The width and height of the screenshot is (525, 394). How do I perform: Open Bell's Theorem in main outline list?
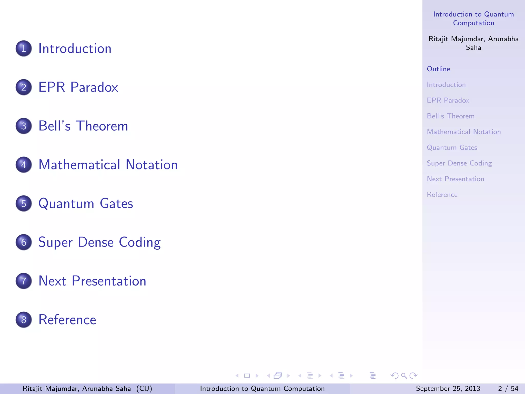tap(83, 126)
